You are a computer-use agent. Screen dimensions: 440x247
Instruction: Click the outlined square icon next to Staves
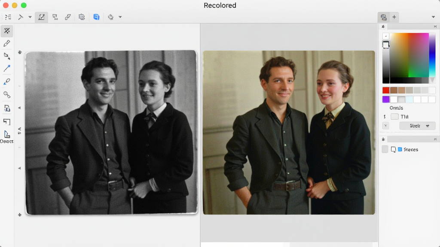(x=394, y=150)
